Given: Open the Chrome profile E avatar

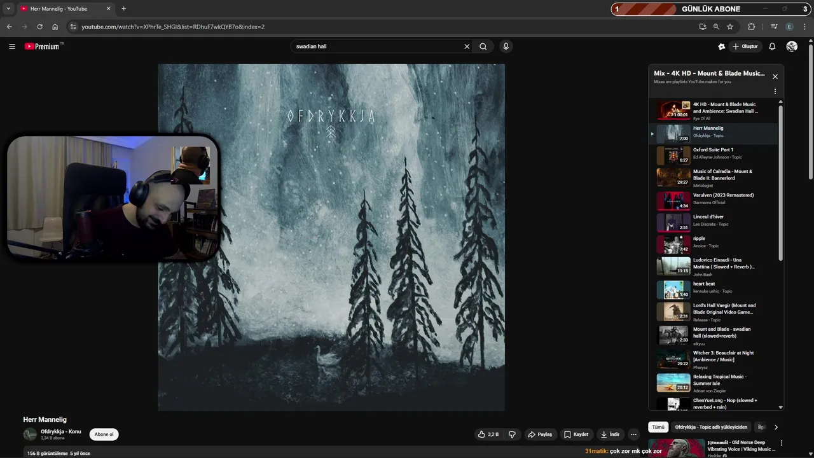Looking at the screenshot, I should tap(789, 27).
